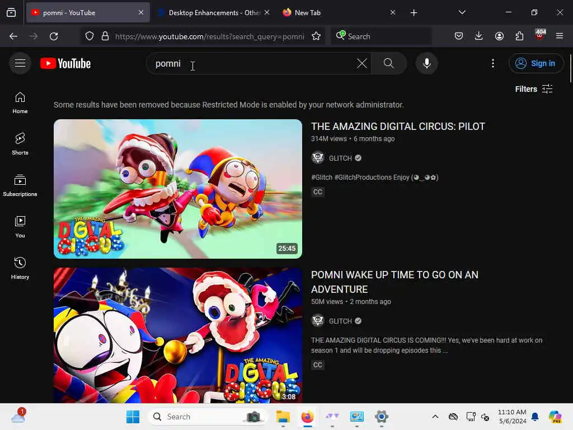Click the 404 extension badge icon
The width and height of the screenshot is (573, 430).
[540, 35]
